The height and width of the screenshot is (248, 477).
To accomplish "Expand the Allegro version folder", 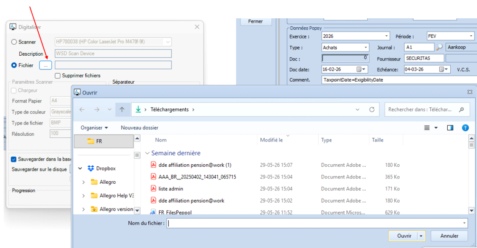I will [x=83, y=209].
